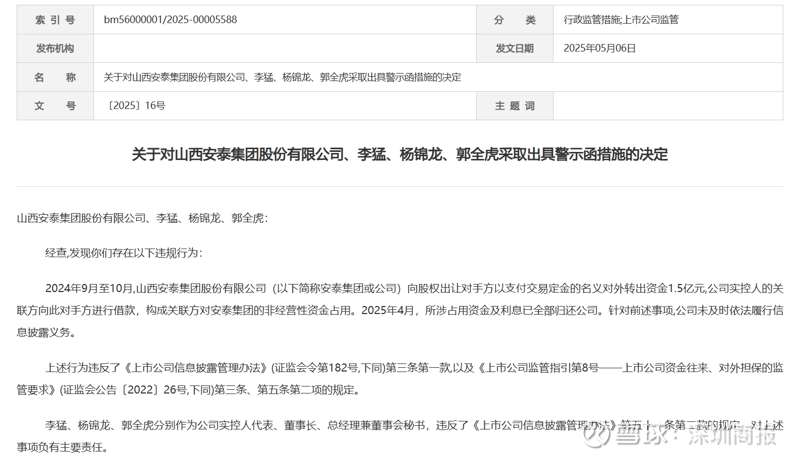Click category value 行政监管措施;上市公司监管
Image resolution: width=800 pixels, height=459 pixels.
click(x=621, y=20)
